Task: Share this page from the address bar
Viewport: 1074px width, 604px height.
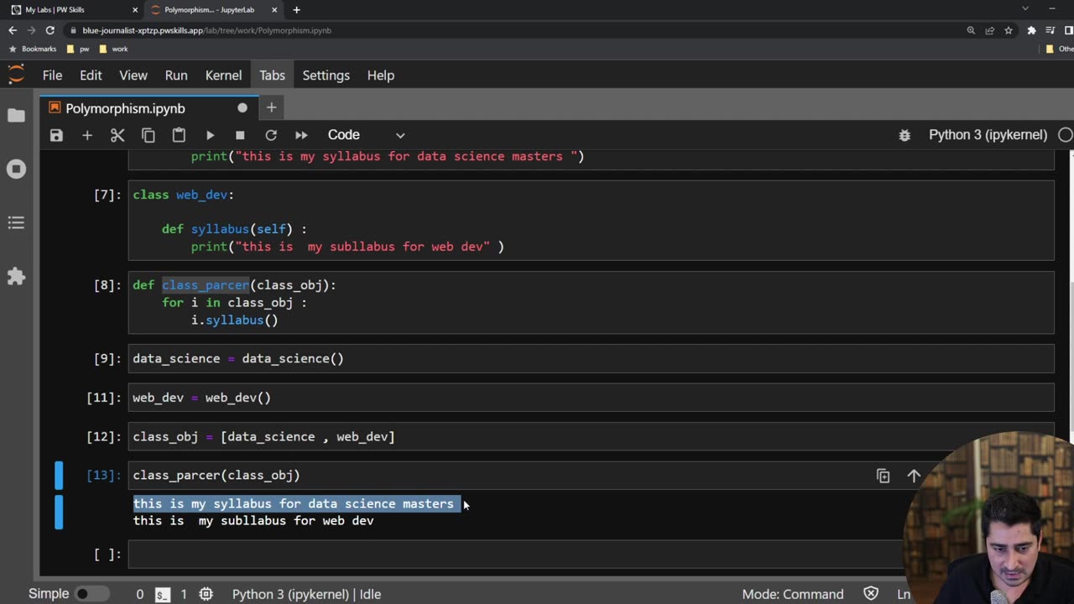Action: pyautogui.click(x=989, y=30)
